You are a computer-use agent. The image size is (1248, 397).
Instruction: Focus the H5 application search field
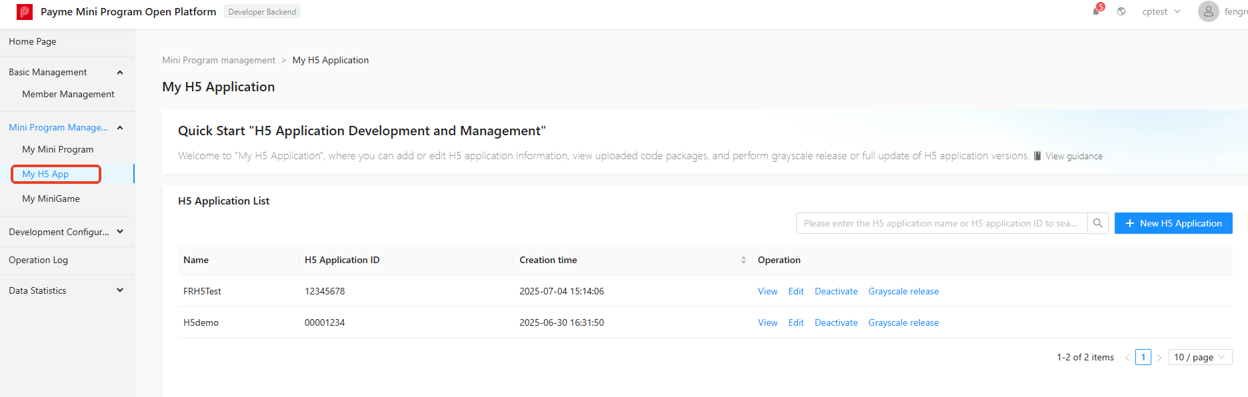(x=941, y=223)
